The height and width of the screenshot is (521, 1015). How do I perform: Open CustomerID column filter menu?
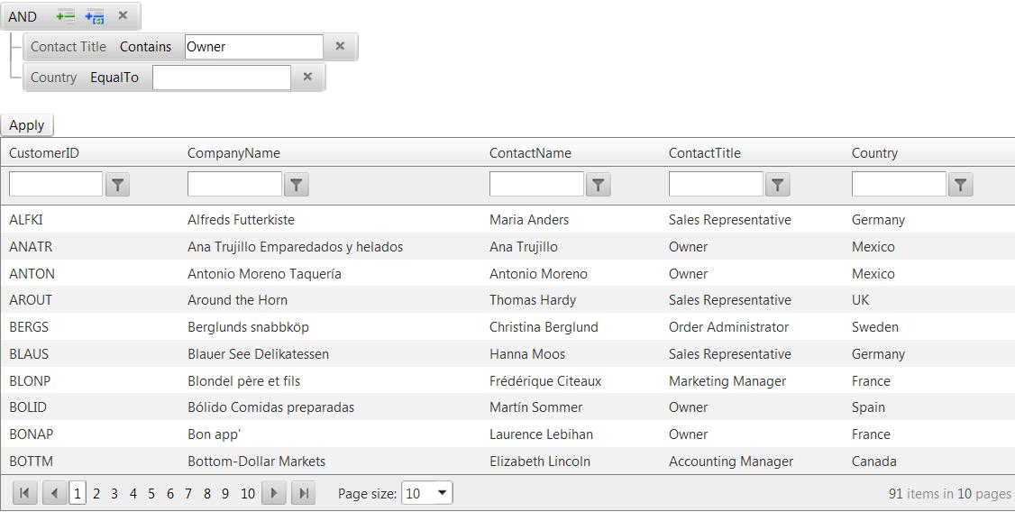coord(118,185)
